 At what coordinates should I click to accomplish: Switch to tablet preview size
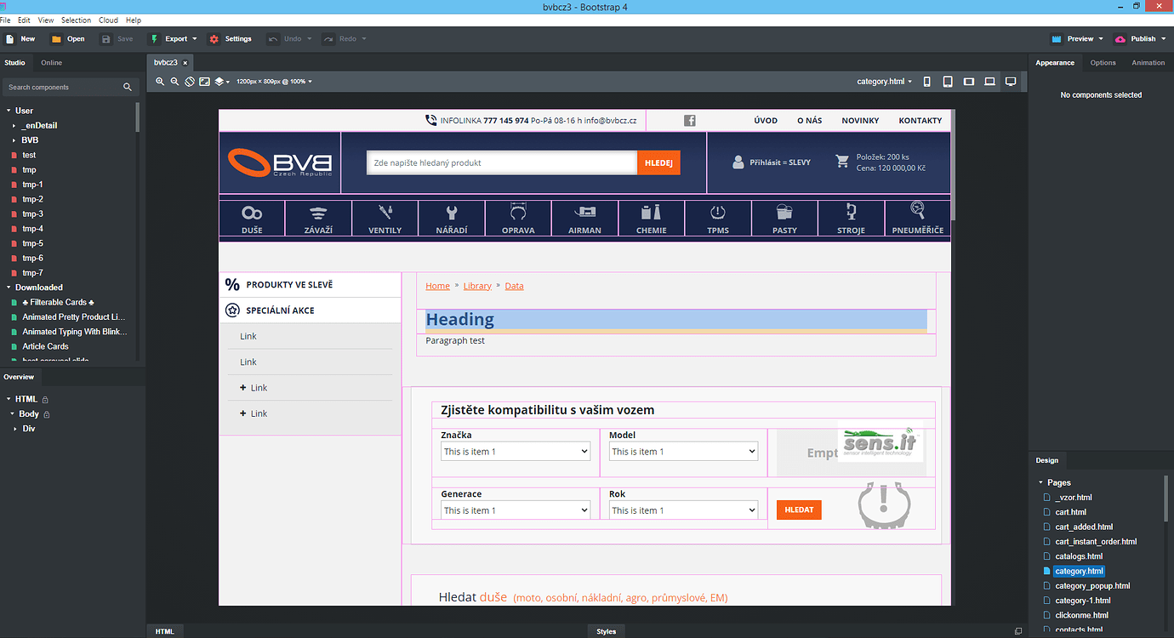pos(947,82)
